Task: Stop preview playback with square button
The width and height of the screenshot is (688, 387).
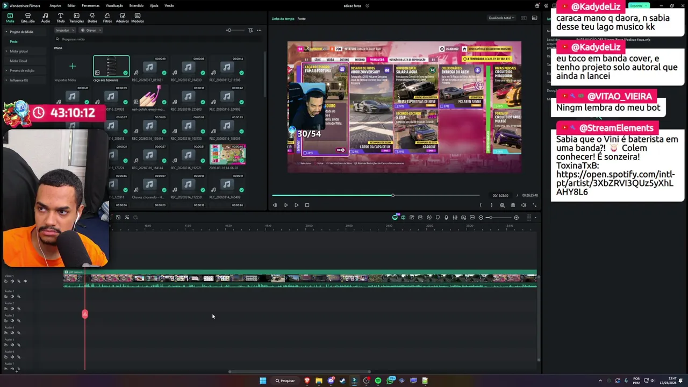Action: tap(307, 205)
